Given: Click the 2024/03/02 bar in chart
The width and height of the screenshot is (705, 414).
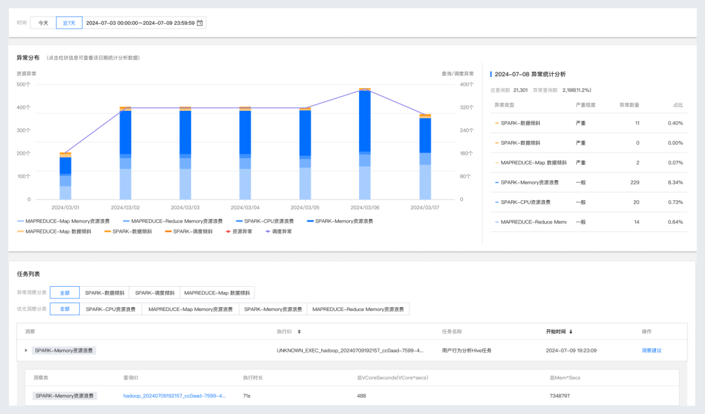Looking at the screenshot, I should pyautogui.click(x=125, y=153).
